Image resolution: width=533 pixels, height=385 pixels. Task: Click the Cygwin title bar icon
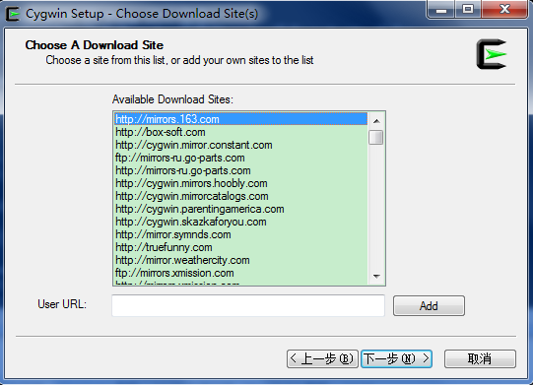(x=13, y=14)
